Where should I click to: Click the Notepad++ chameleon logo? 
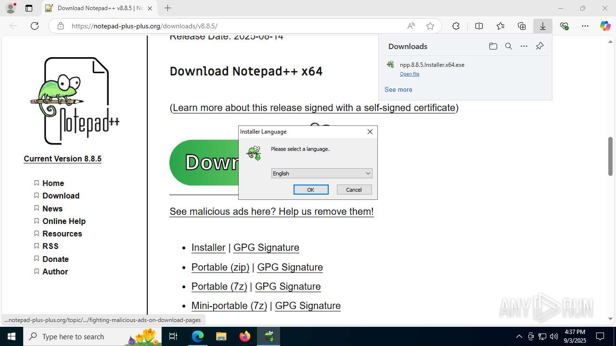[75, 100]
